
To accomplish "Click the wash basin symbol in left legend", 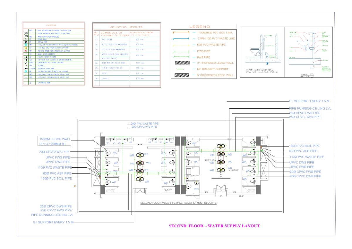I will tap(26, 37).
